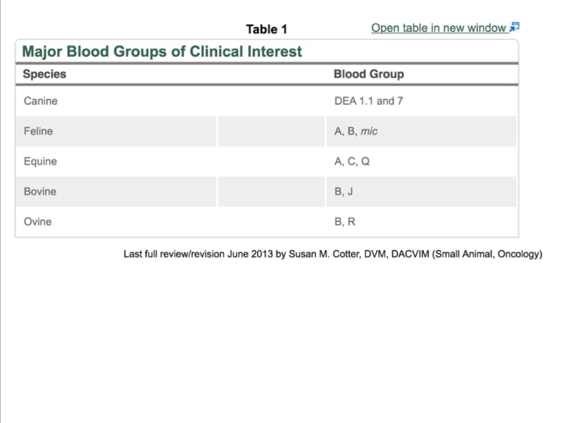Select the Canine species cell
This screenshot has width=564, height=423.
pyautogui.click(x=41, y=101)
